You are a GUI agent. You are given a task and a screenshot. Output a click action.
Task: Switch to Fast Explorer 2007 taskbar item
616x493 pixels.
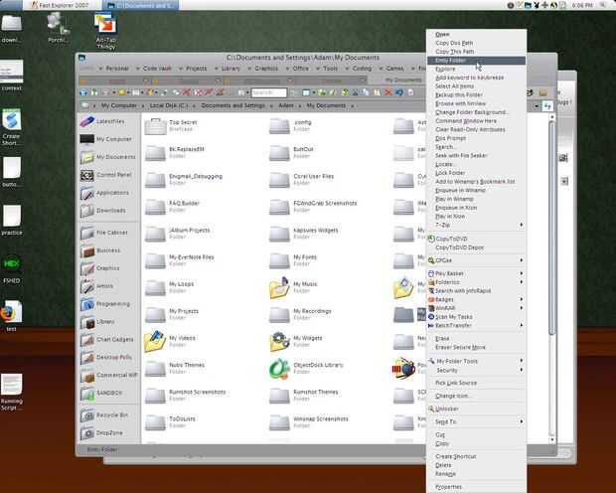click(x=60, y=5)
